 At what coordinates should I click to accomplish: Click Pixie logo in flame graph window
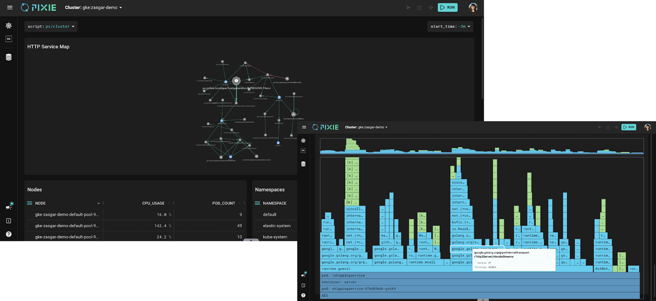click(x=326, y=127)
